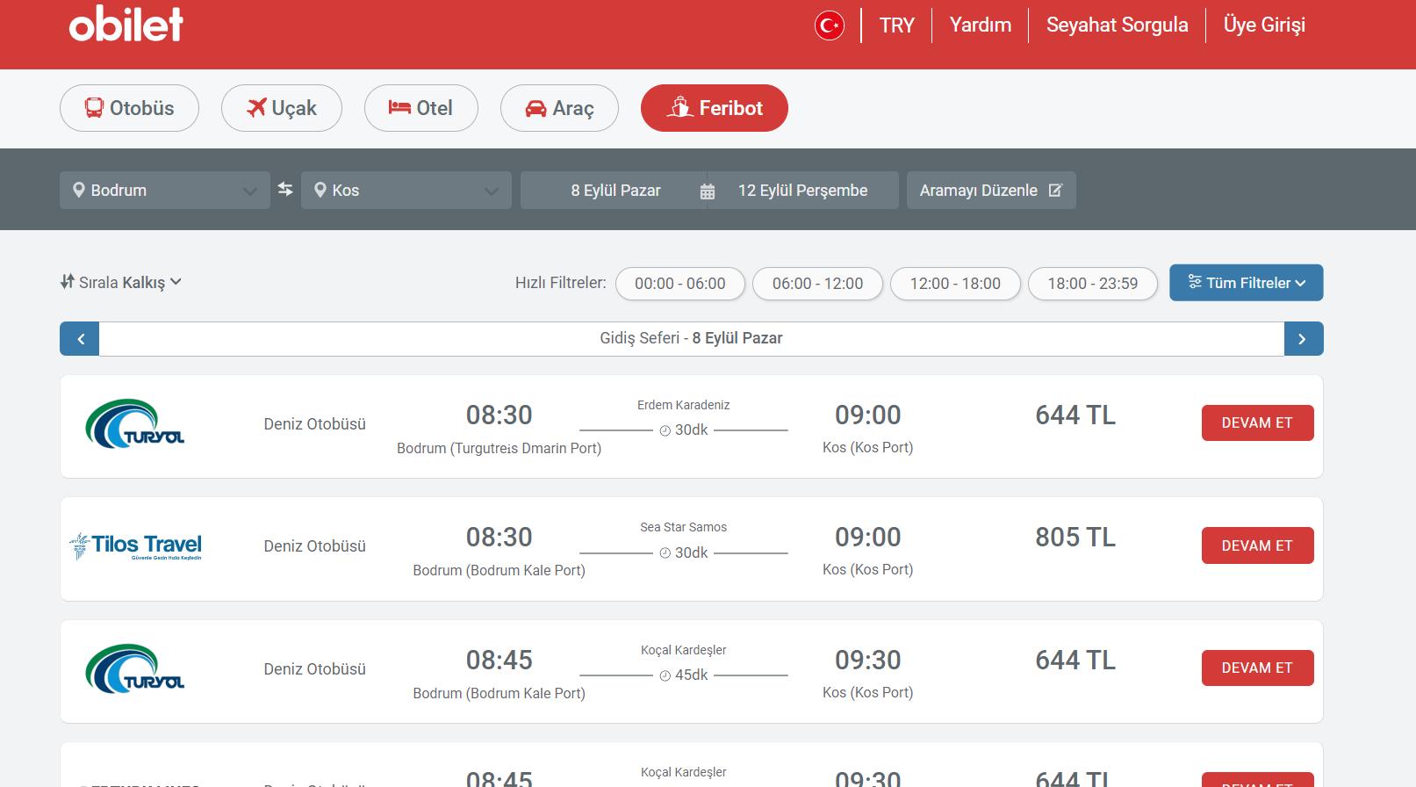Viewport: 1416px width, 787px height.
Task: Go to previous day with the left arrow
Action: coord(80,339)
